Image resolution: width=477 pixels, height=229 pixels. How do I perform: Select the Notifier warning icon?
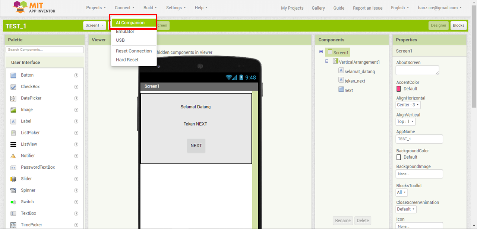click(x=13, y=156)
